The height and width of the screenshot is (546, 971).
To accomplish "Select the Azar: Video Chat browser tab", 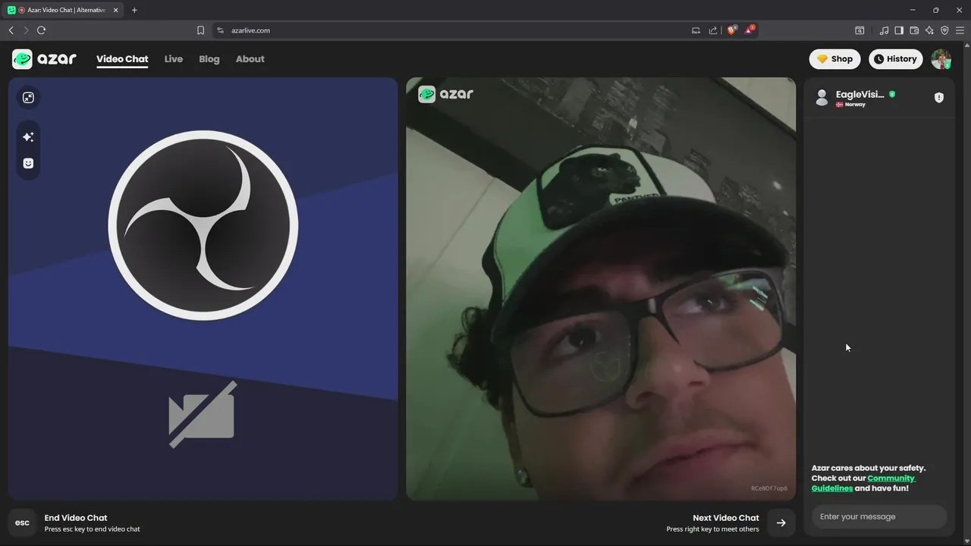I will [64, 10].
